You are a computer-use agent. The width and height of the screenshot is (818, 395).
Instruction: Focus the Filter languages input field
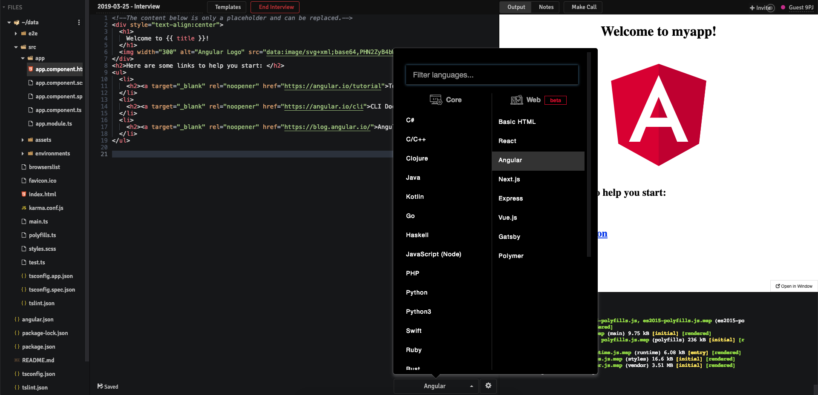pos(492,75)
